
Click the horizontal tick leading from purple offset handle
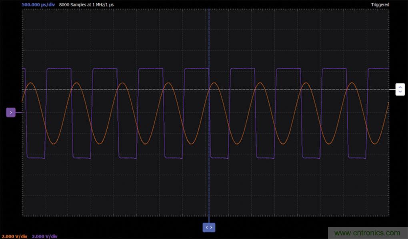click(19, 113)
